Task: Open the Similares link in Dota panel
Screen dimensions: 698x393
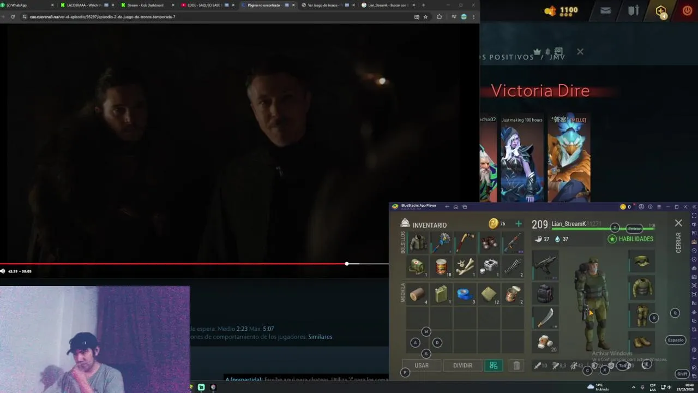Action: [x=320, y=337]
